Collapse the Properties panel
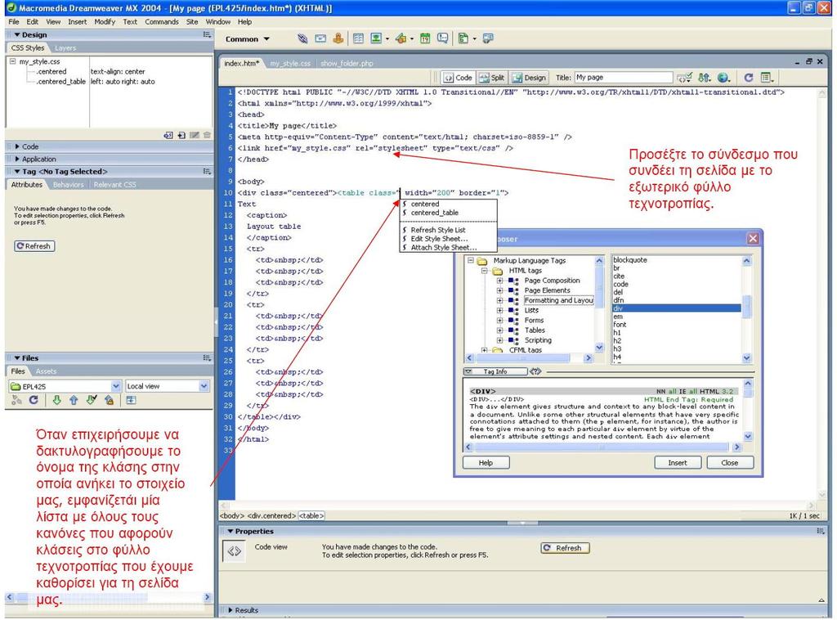Screen dimensions: 837x620 [231, 532]
